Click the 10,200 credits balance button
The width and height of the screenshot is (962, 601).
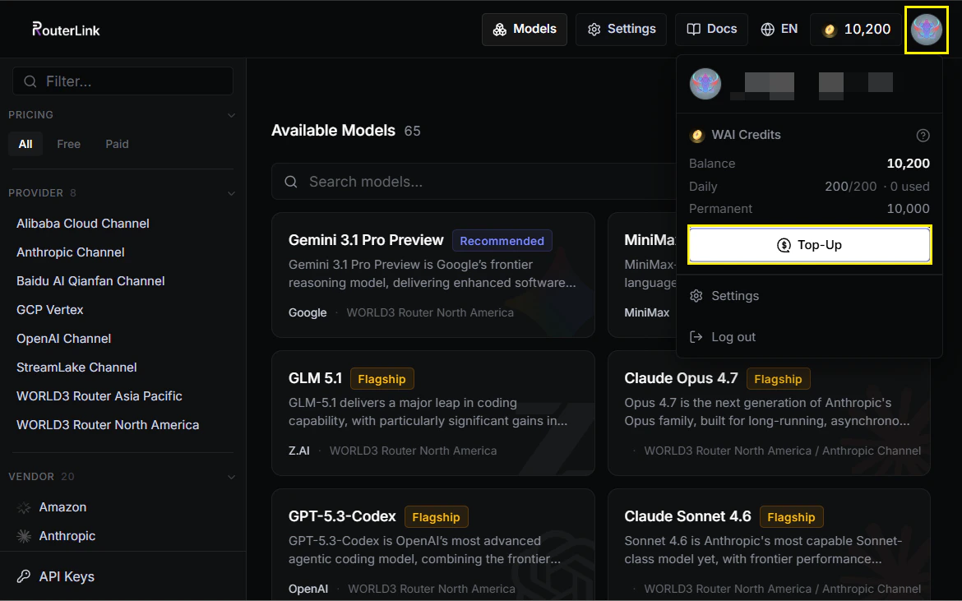pyautogui.click(x=857, y=30)
